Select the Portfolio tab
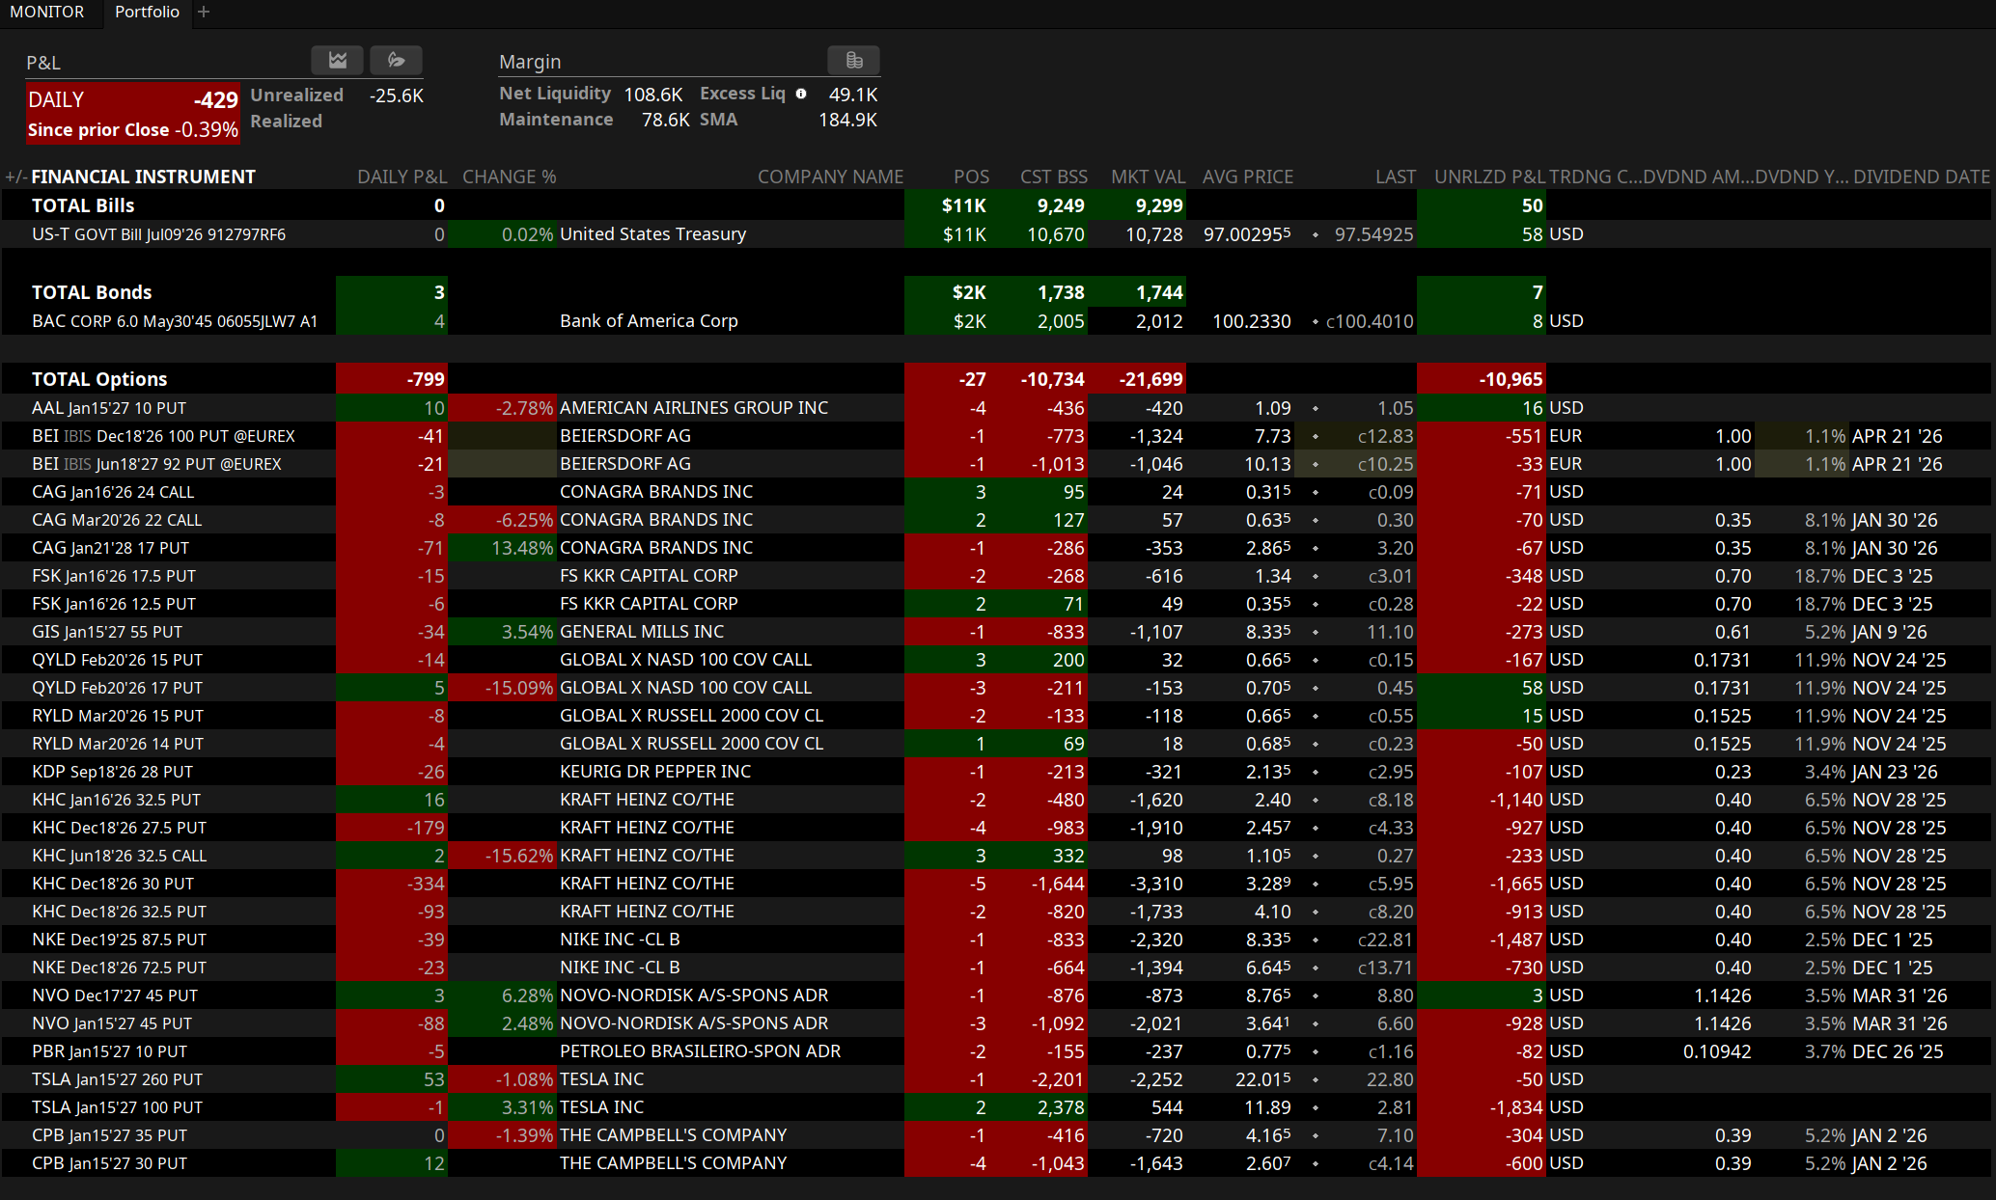The width and height of the screenshot is (1996, 1200). click(x=147, y=12)
